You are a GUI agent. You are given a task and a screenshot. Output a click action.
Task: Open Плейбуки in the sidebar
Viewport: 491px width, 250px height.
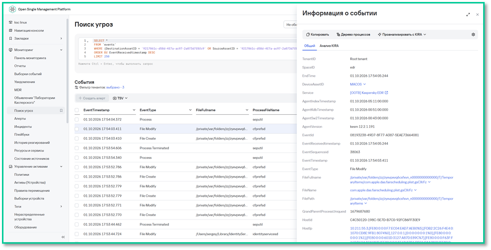click(x=22, y=134)
